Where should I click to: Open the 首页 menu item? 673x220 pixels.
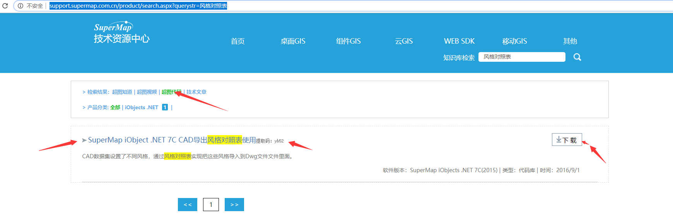[237, 41]
